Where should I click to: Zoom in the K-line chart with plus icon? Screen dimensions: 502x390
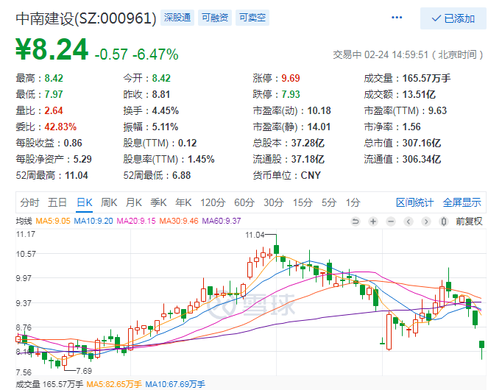click(x=373, y=221)
